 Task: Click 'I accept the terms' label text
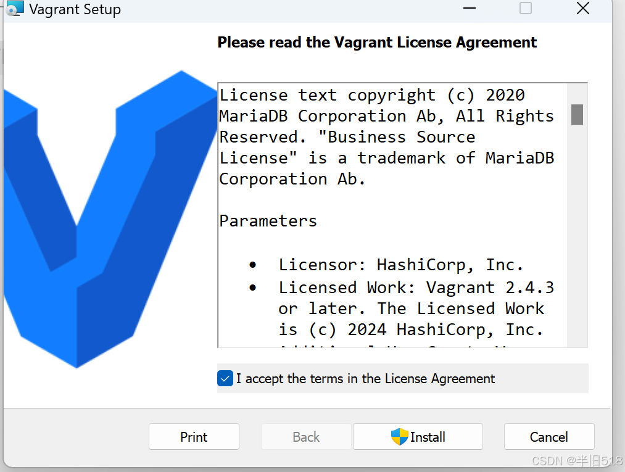pyautogui.click(x=365, y=378)
